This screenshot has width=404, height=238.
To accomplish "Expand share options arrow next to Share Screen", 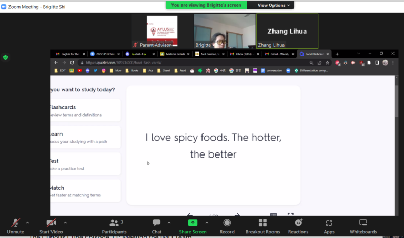I will coord(207,223).
